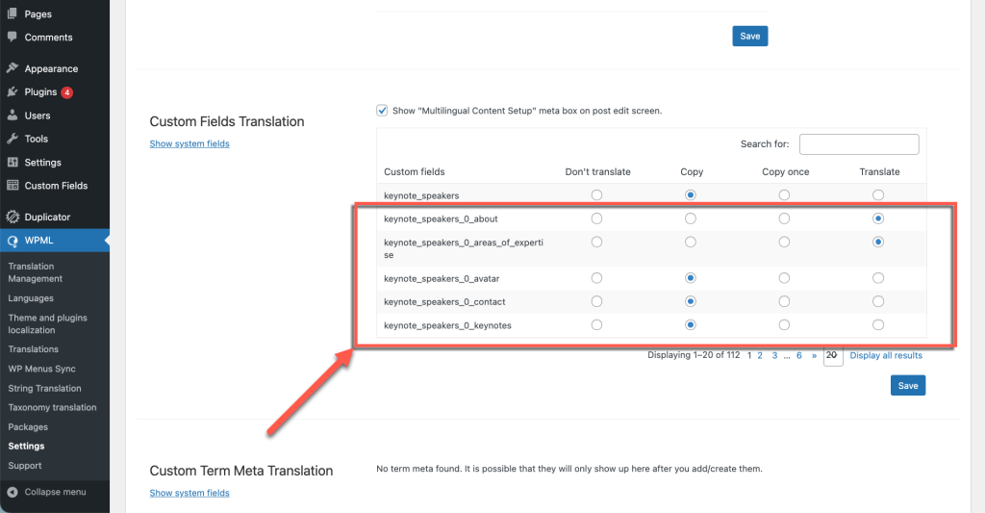Click the Pages menu icon
Viewport: 985px width, 513px height.
12,13
